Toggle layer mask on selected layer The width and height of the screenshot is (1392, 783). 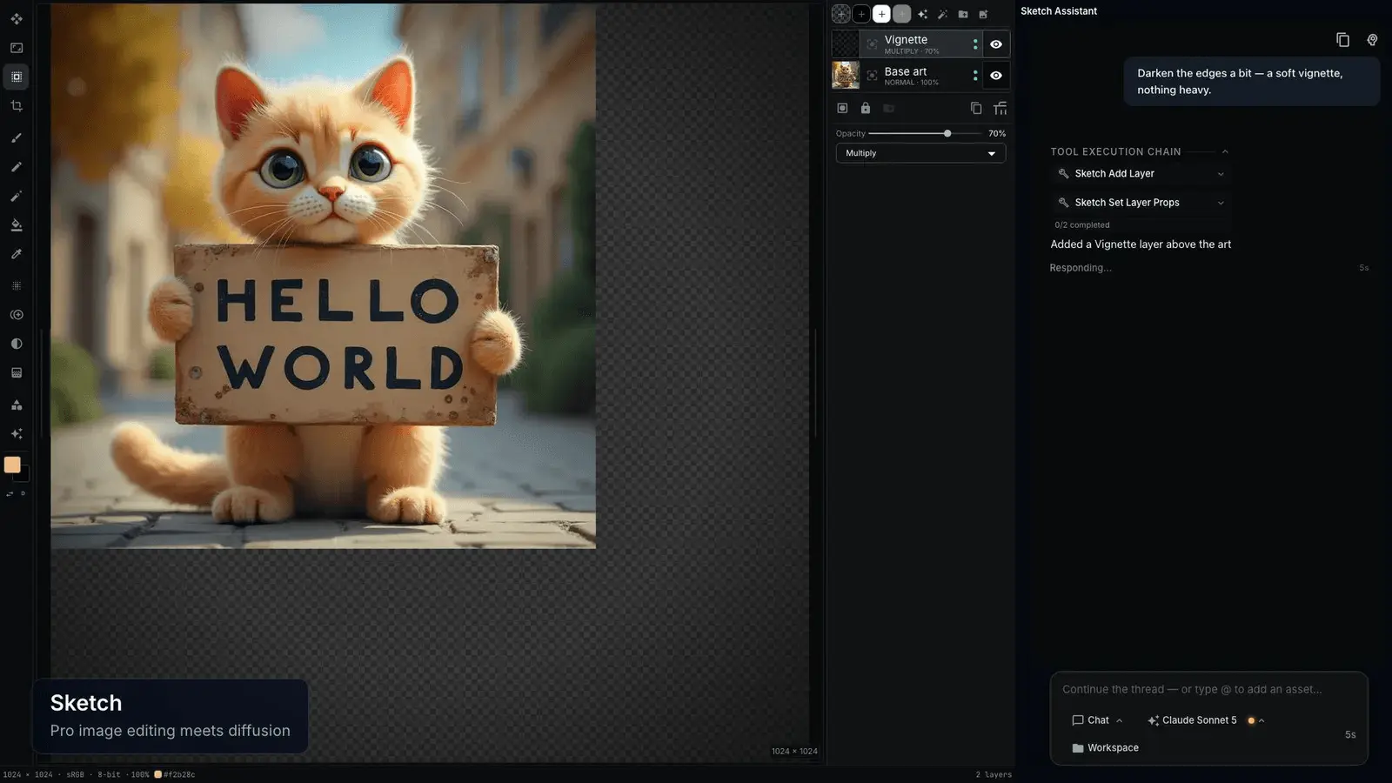coord(842,108)
